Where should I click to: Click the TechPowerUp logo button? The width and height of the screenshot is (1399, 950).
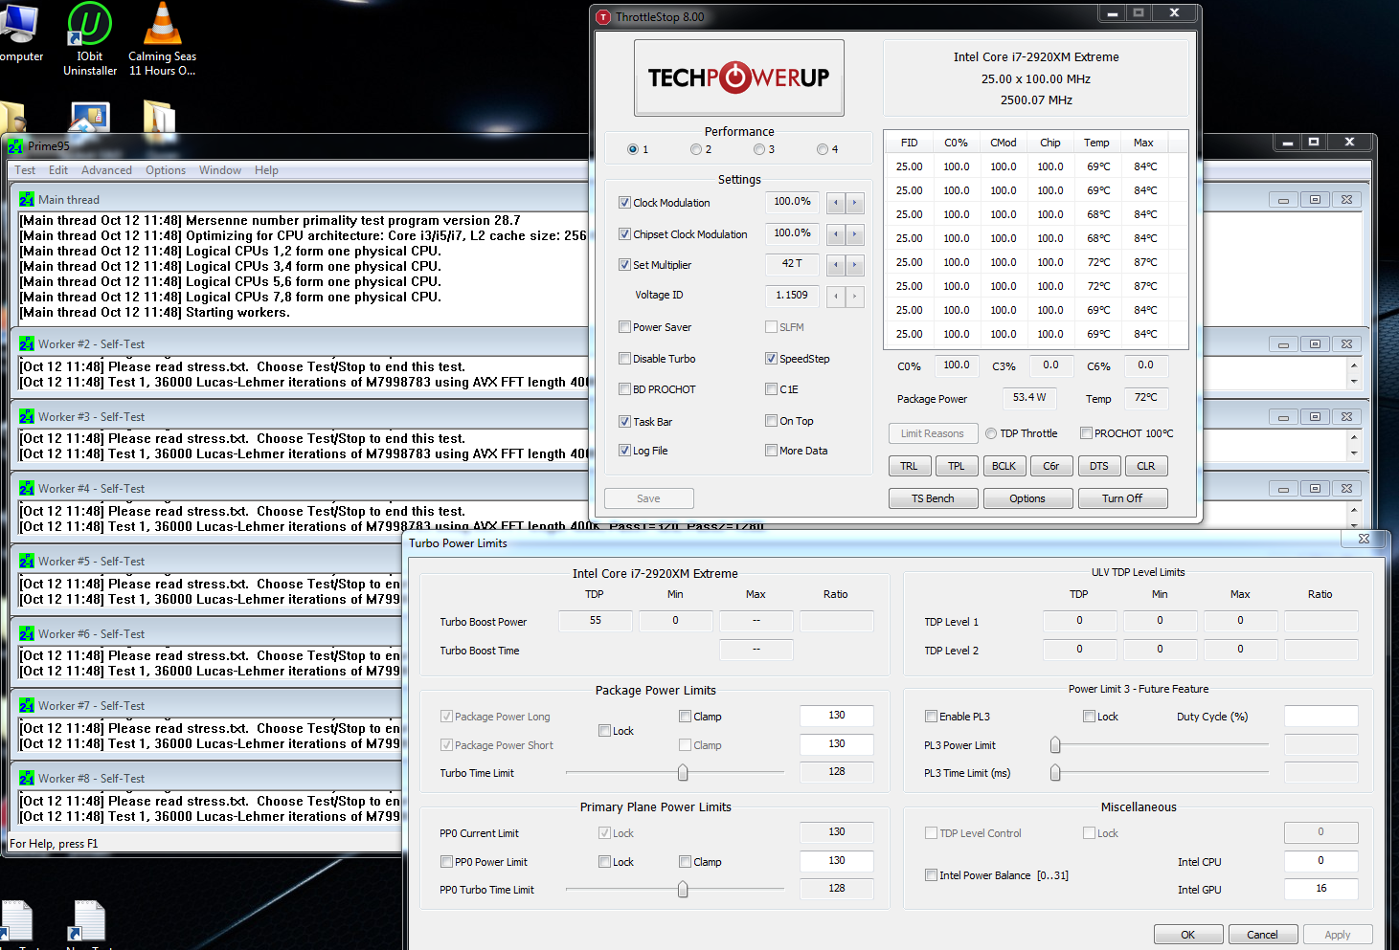pyautogui.click(x=738, y=77)
